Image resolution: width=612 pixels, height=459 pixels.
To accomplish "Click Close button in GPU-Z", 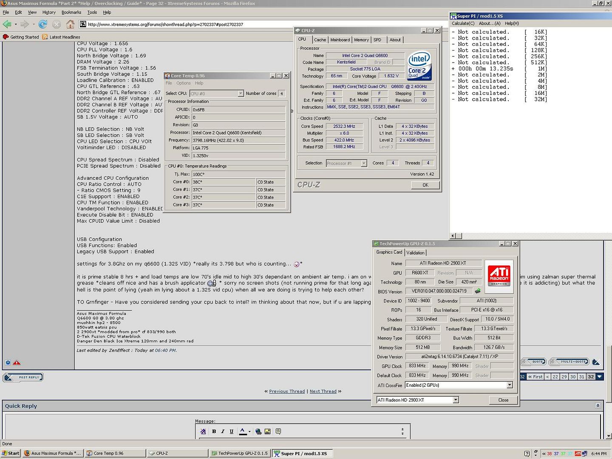I will tap(503, 400).
